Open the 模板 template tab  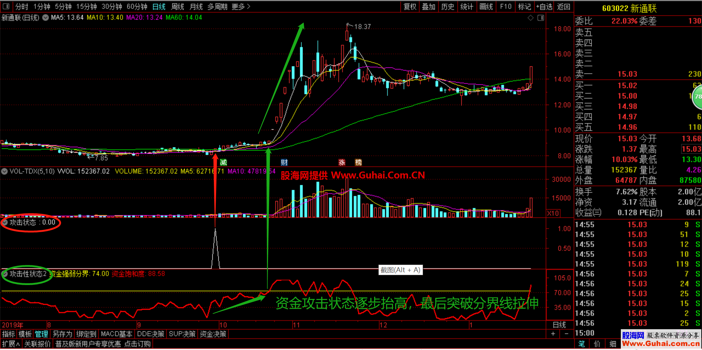pyautogui.click(x=25, y=334)
